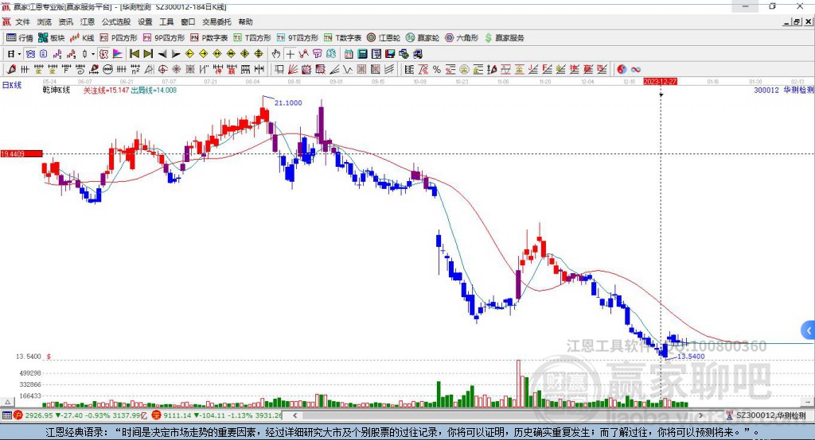This screenshot has width=815, height=440.
Task: Click the yin-yang symbol icon
Action: 622,70
